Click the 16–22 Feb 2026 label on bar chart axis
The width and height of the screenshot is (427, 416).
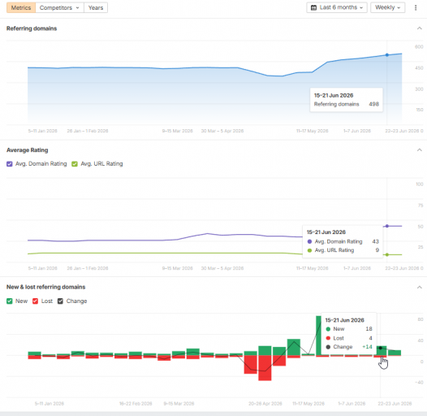click(136, 404)
